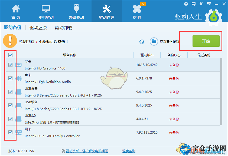Toggle checkbox for USB 3.0 可扩展主机控制器

tap(10, 119)
